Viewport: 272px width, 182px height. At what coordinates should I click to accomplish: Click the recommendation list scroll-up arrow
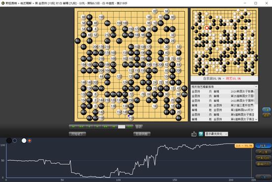point(256,87)
